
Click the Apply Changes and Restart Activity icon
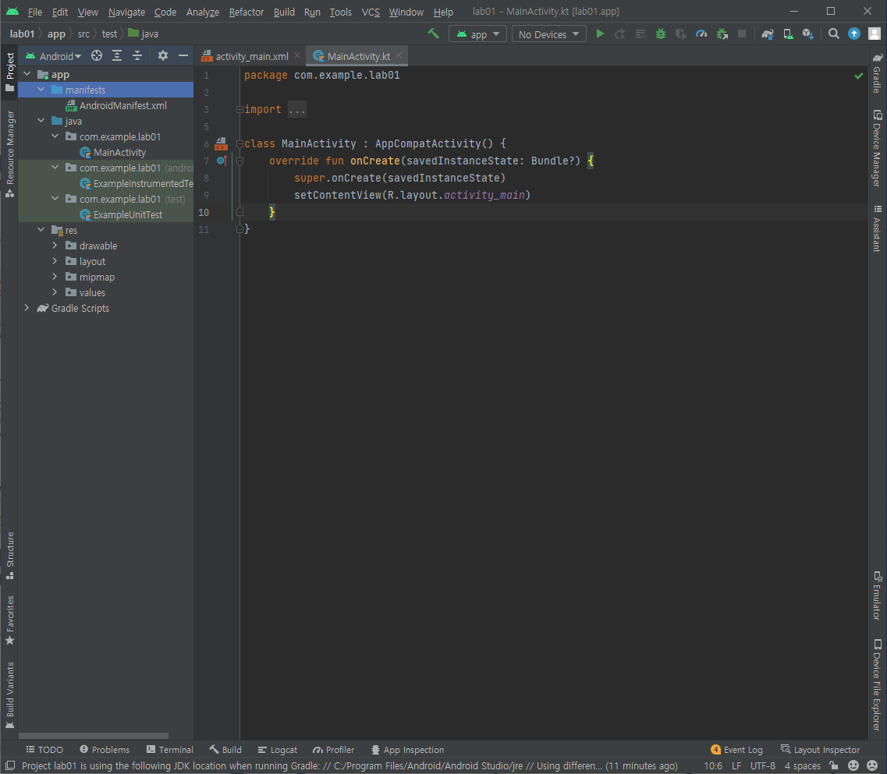click(x=620, y=34)
